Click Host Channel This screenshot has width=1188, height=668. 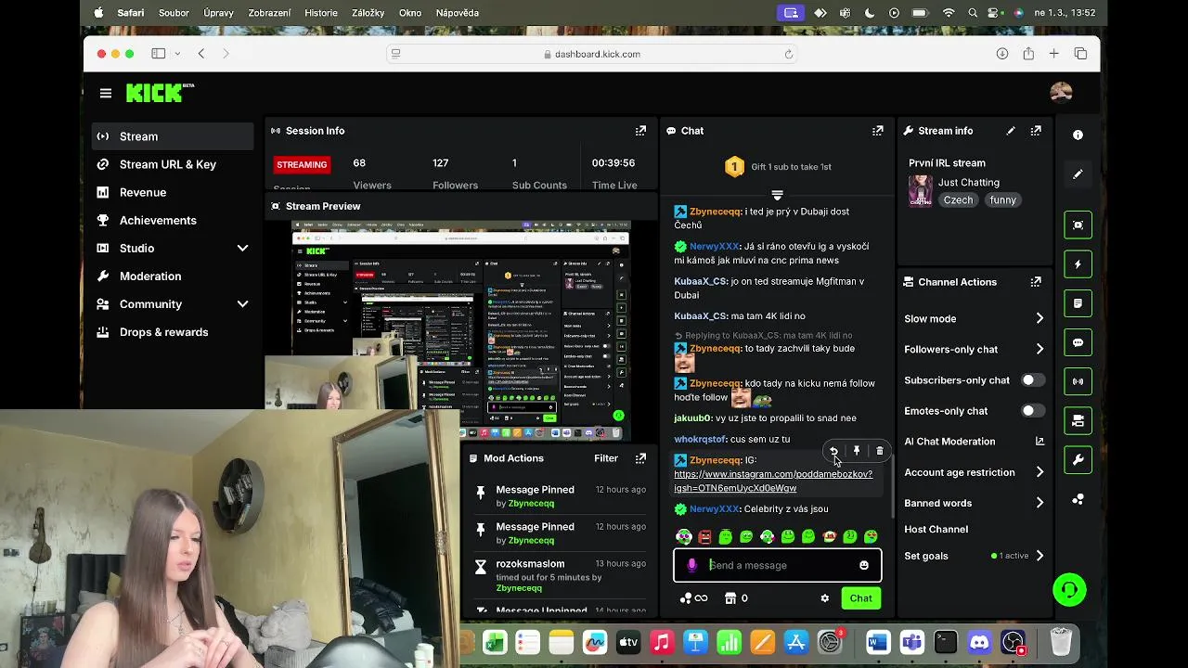tap(936, 529)
